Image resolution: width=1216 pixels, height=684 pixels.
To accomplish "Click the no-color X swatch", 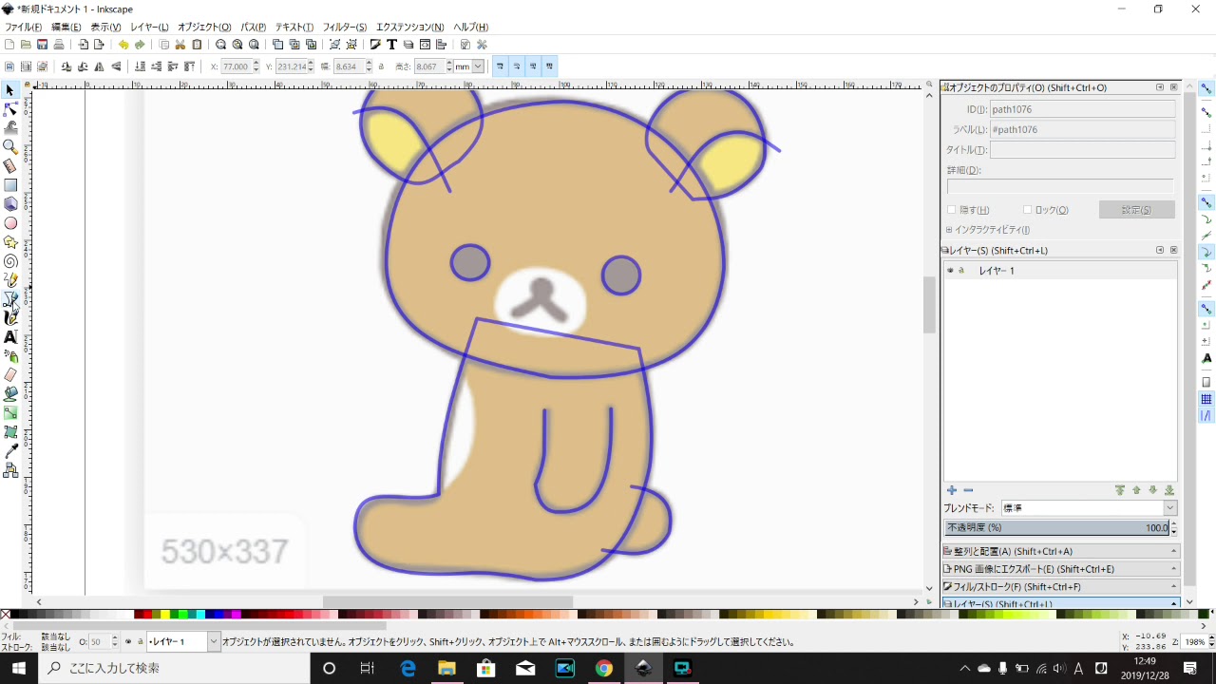I will tap(6, 615).
